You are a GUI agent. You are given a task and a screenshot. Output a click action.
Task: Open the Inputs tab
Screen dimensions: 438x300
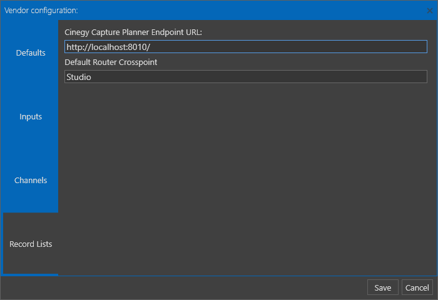[31, 116]
